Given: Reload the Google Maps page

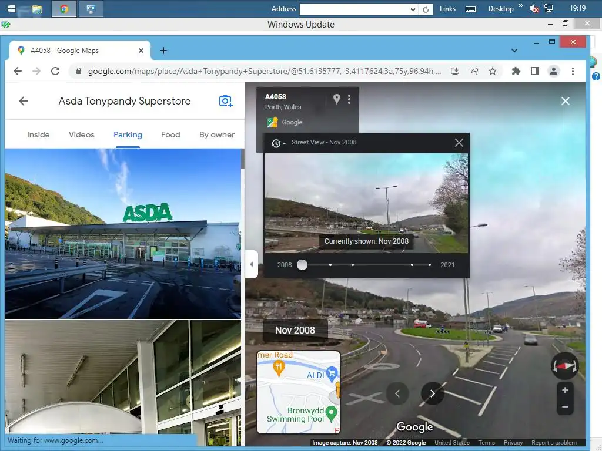Looking at the screenshot, I should pyautogui.click(x=55, y=71).
